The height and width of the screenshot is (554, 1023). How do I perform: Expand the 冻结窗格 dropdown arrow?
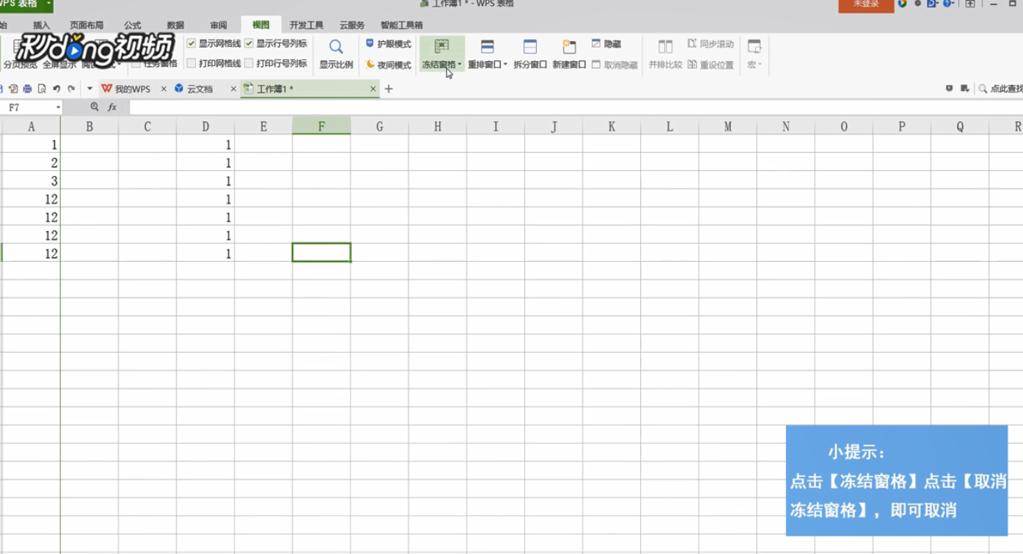point(460,65)
